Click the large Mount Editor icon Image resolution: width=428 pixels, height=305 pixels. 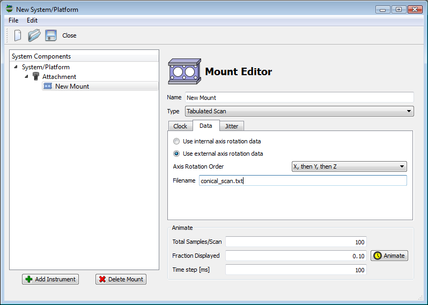[x=185, y=71]
